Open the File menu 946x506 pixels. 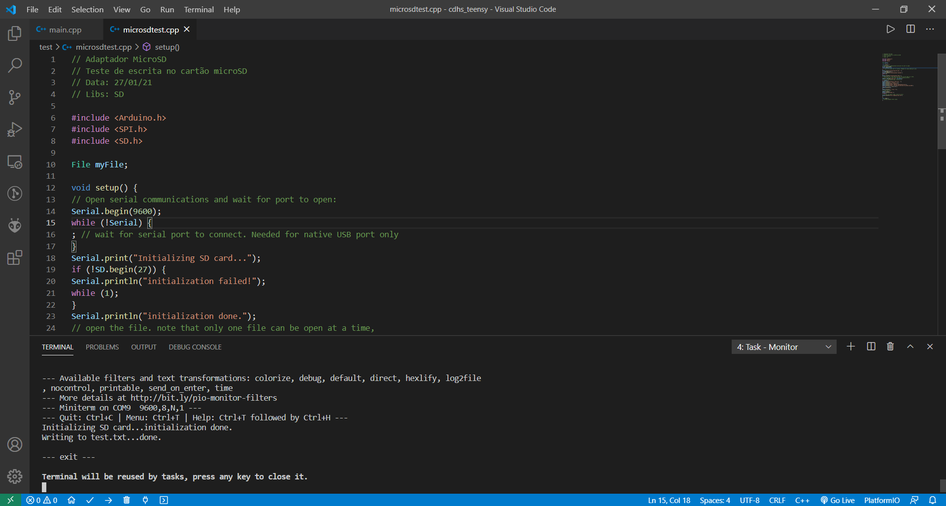[x=32, y=9]
